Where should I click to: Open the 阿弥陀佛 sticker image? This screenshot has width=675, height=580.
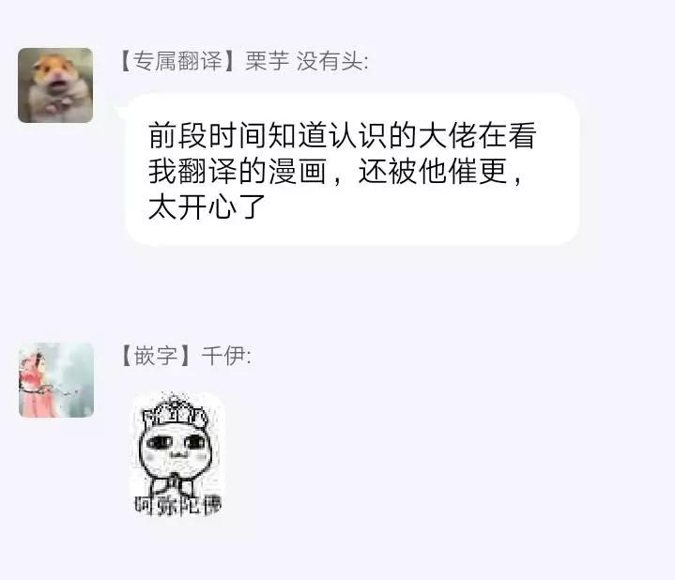176,454
